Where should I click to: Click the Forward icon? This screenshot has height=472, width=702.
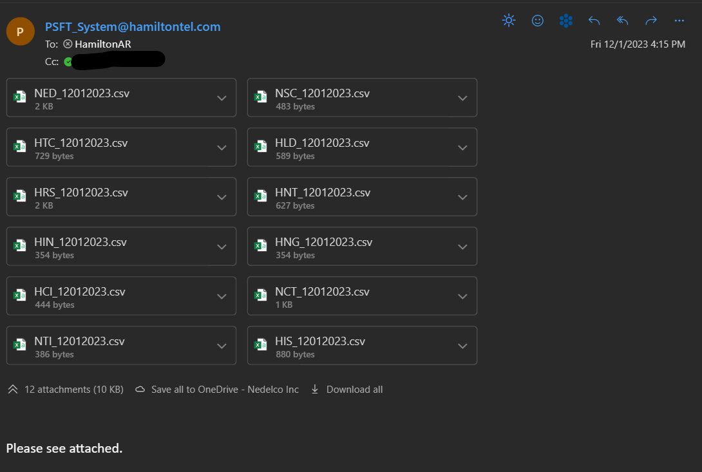(x=650, y=21)
